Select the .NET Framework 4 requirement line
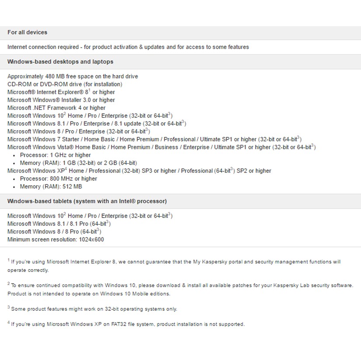Image resolution: width=361 pixels, height=361 pixels. [x=56, y=108]
